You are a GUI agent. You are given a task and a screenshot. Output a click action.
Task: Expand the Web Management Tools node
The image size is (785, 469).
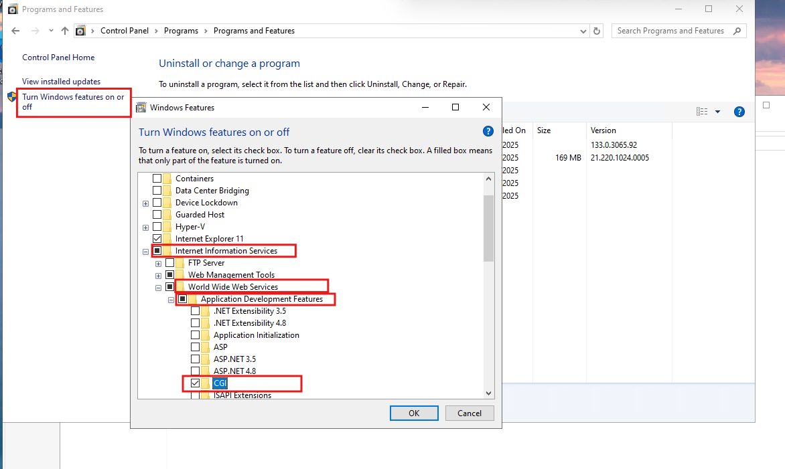click(158, 276)
